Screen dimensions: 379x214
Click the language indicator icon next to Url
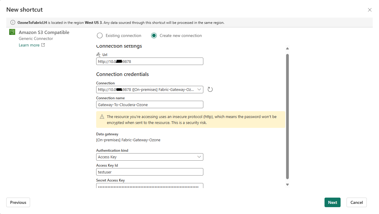pos(98,55)
